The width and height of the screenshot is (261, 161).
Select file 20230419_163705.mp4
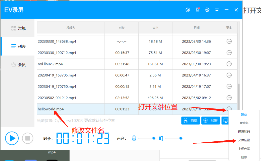click(57, 75)
